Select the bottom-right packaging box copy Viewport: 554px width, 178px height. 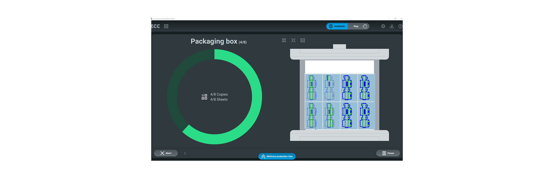(x=366, y=115)
